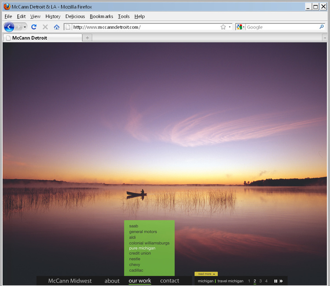
Task: Open a new tab with the plus button
Action: pos(87,38)
